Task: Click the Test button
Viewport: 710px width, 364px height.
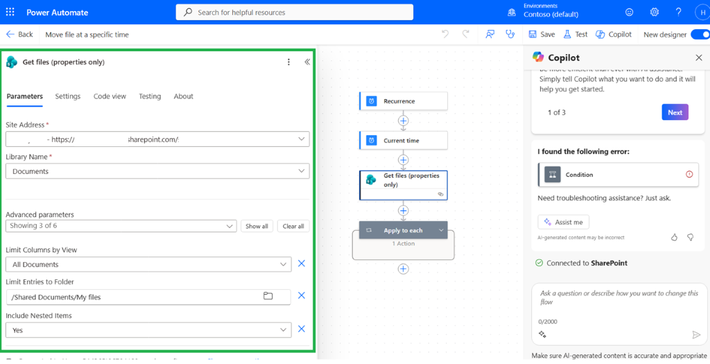Action: [x=575, y=35]
